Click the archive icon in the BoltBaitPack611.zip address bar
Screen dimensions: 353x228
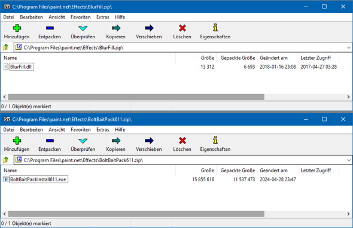click(19, 160)
